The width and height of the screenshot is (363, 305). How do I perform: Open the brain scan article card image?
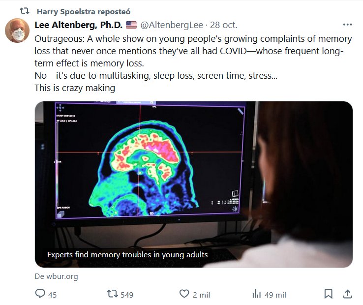pos(194,184)
